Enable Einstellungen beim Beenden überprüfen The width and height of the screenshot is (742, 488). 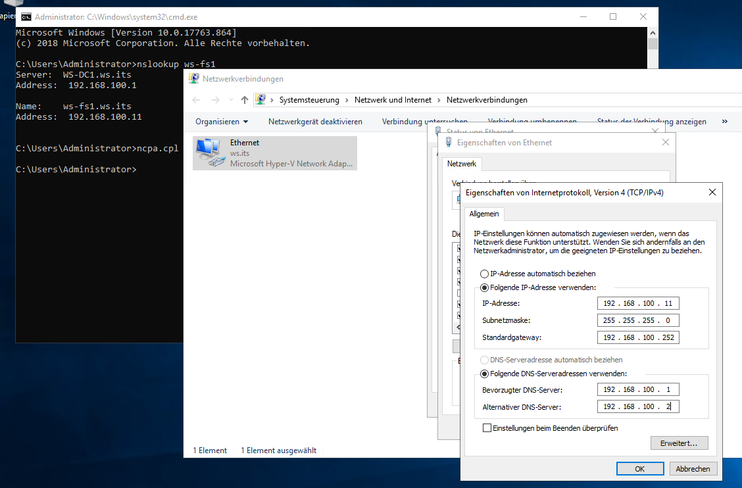pyautogui.click(x=487, y=428)
